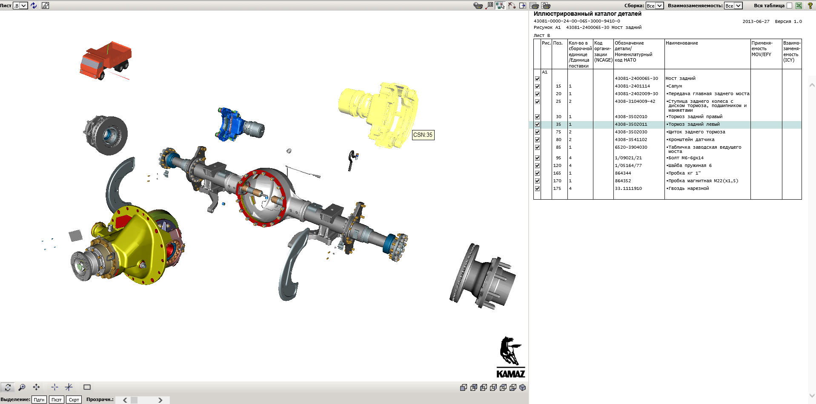This screenshot has height=404, width=816.
Task: Activate the part selection cursor tool
Action: click(x=500, y=6)
